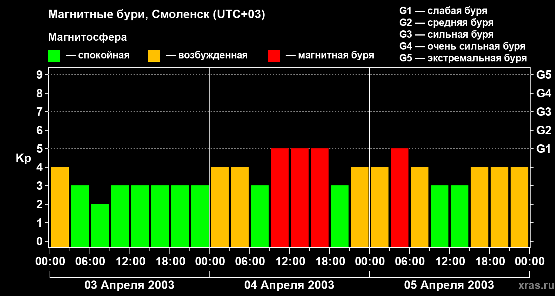The height and width of the screenshot is (296, 555).
Task: Click the red магнитная буря legend swatch
Action: point(274,56)
